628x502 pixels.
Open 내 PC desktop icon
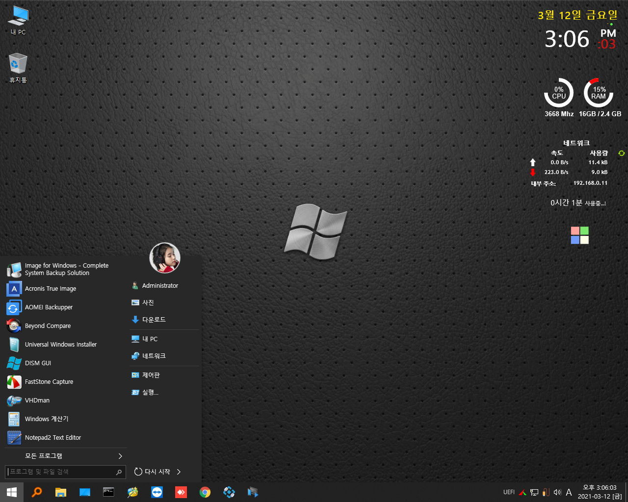pyautogui.click(x=18, y=21)
